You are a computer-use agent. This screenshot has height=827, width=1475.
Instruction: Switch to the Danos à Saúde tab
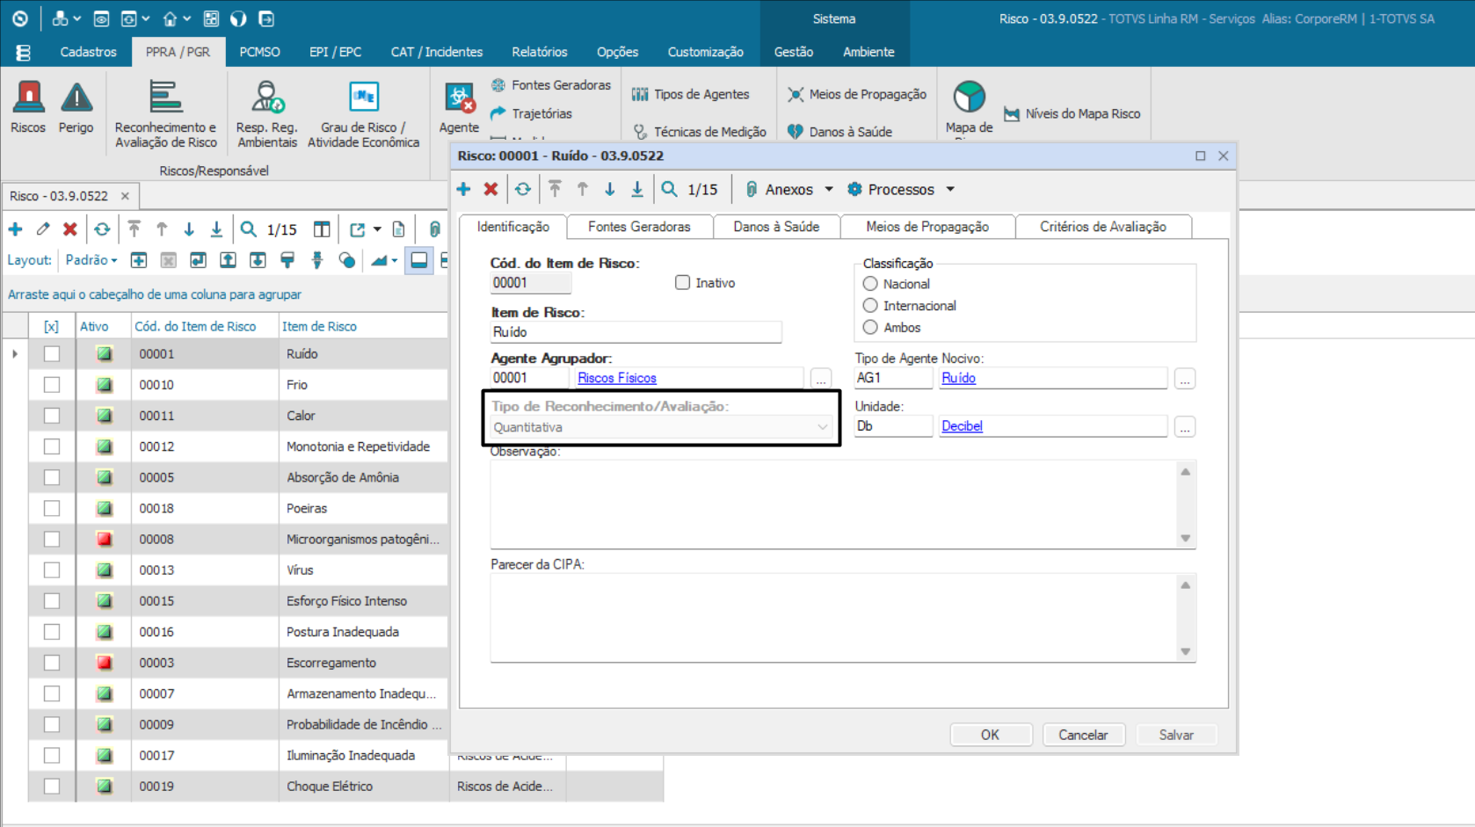tap(776, 227)
